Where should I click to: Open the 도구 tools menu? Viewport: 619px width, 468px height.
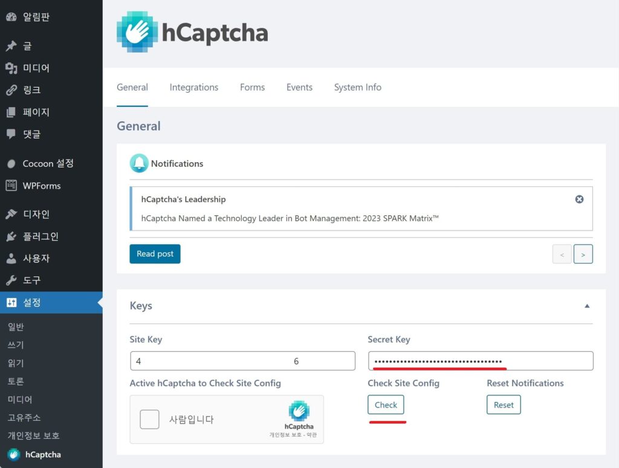coord(51,281)
